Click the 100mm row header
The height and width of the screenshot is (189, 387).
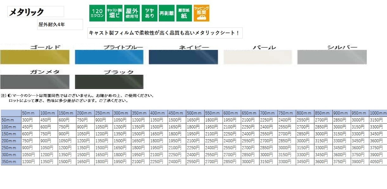(11, 127)
